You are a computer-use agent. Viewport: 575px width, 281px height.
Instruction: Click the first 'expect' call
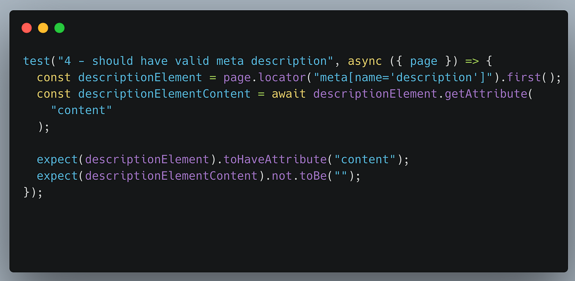pos(57,160)
